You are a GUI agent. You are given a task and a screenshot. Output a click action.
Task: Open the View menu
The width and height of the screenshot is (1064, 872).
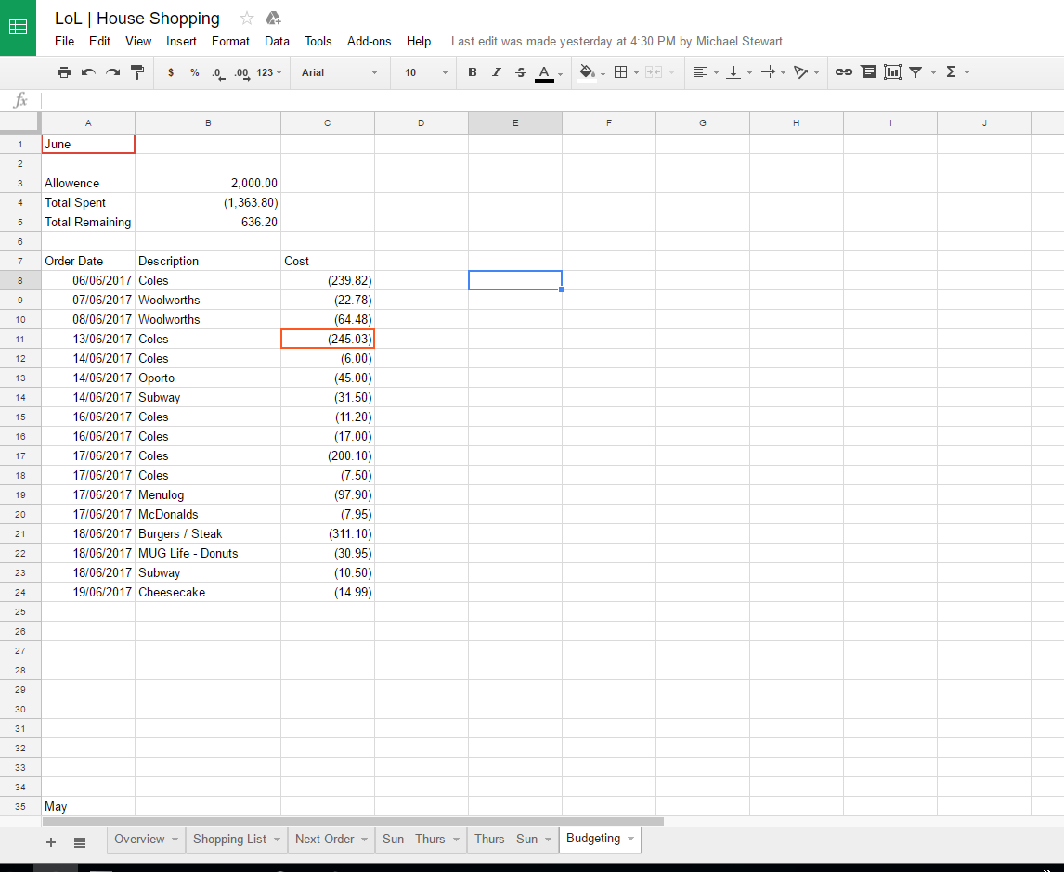138,42
